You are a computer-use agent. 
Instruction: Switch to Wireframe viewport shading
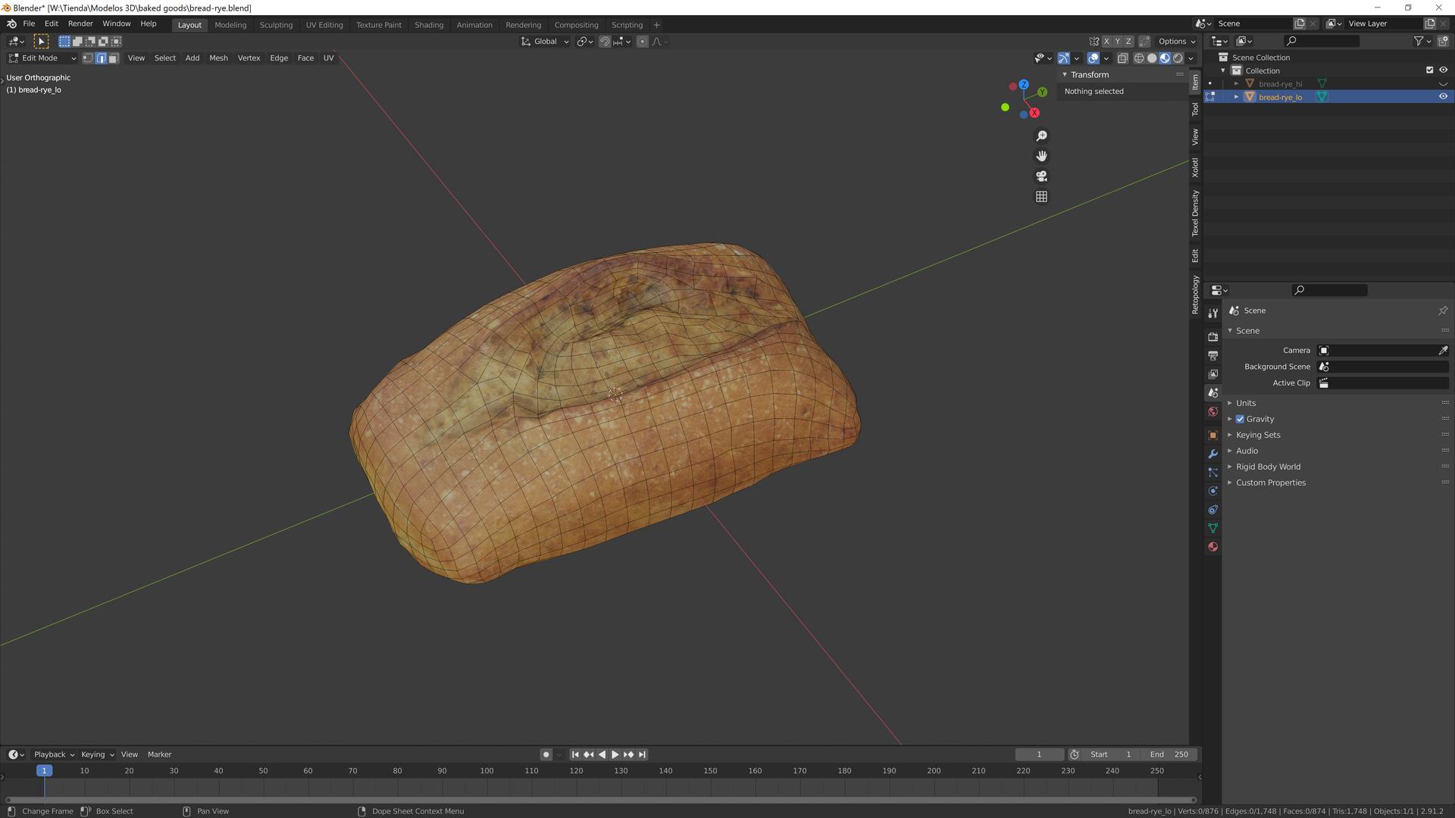point(1138,58)
